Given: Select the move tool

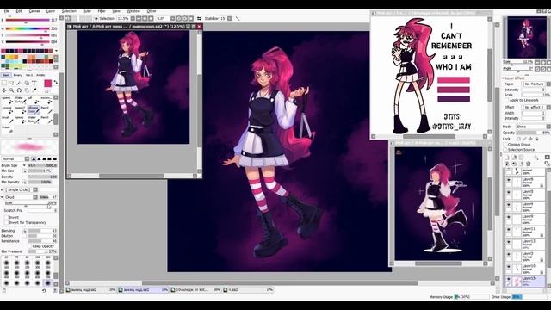Looking at the screenshot, I should click(x=4, y=90).
